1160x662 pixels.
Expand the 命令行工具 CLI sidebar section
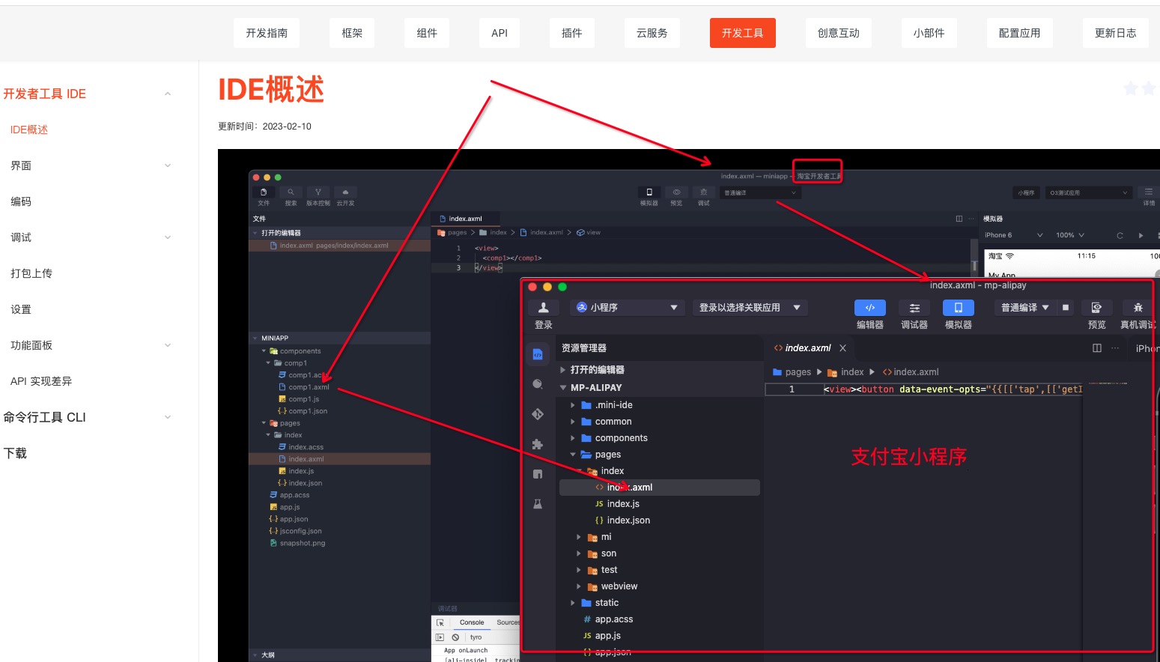coord(168,417)
